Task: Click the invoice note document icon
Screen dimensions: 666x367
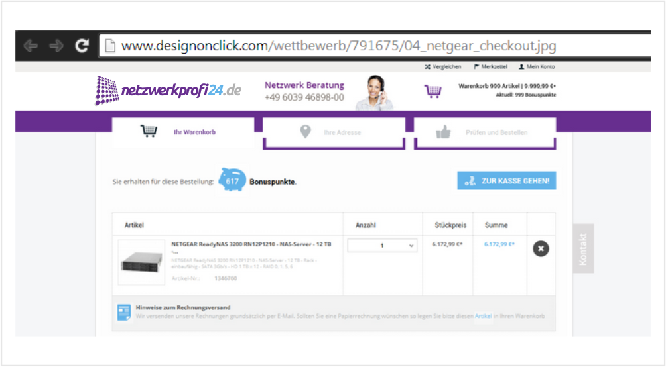Action: (123, 313)
